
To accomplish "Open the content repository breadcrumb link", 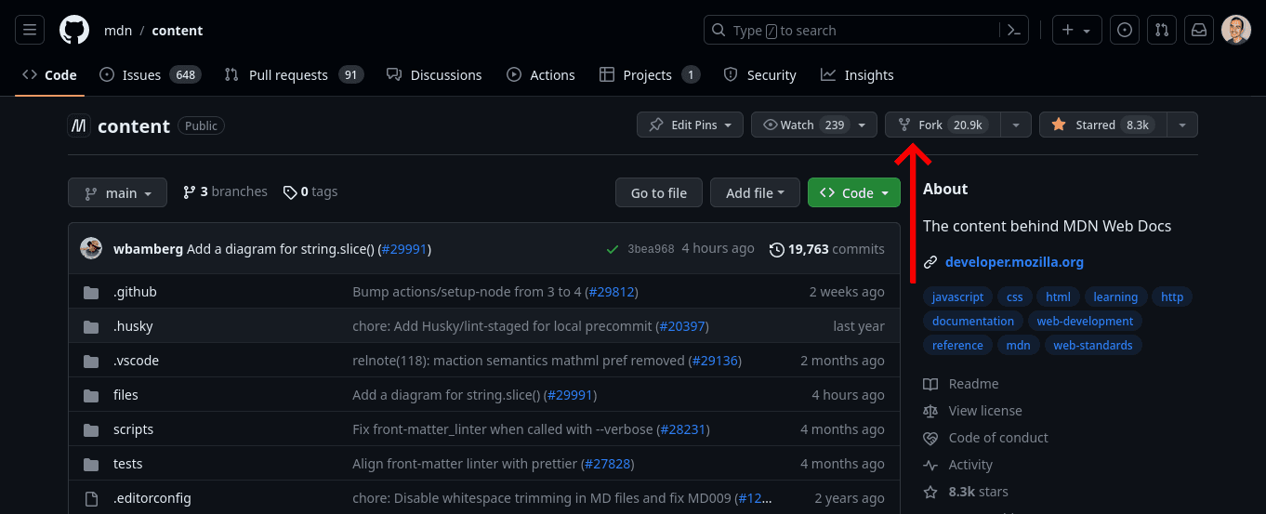I will pos(178,31).
